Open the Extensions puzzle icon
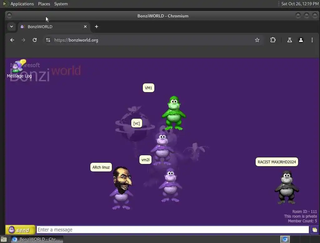This screenshot has width=320, height=243. [x=273, y=40]
